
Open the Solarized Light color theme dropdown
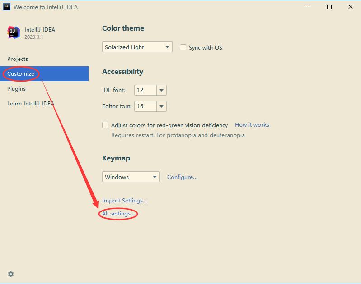tap(137, 47)
